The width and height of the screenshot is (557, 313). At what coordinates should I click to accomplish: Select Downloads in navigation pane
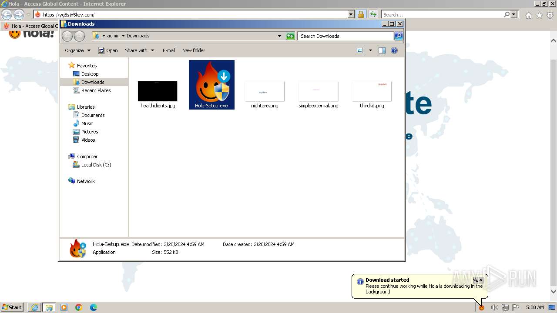tap(93, 82)
